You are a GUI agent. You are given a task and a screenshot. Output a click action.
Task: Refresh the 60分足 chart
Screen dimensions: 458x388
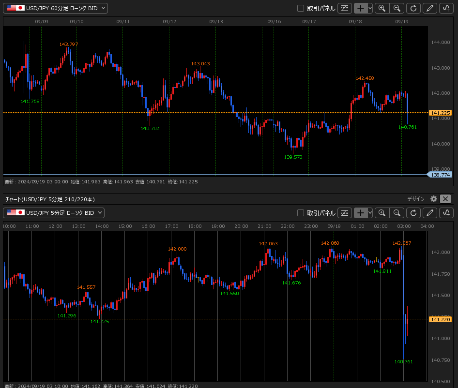pos(413,8)
